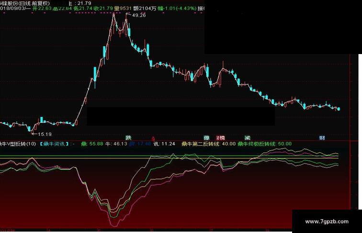Click the '讯: 11.24' indicator value
This screenshot has height=233, width=362.
(164, 144)
